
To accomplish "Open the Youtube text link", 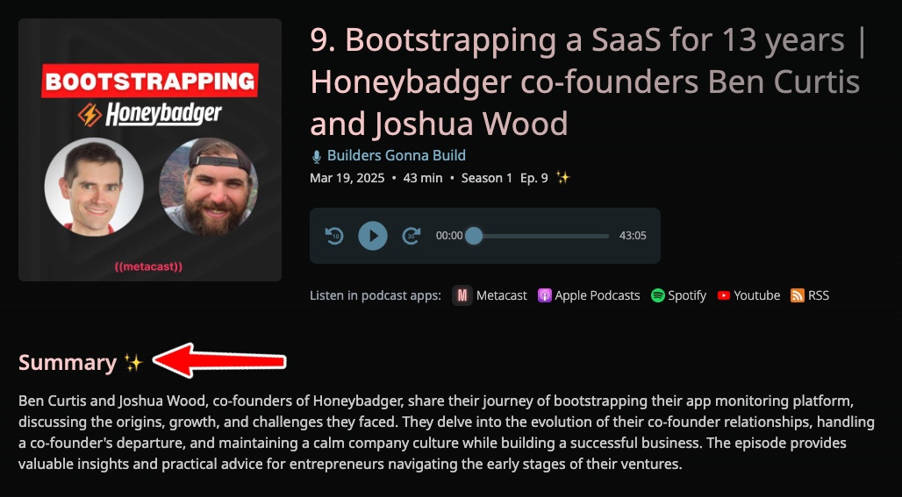I will [x=757, y=295].
